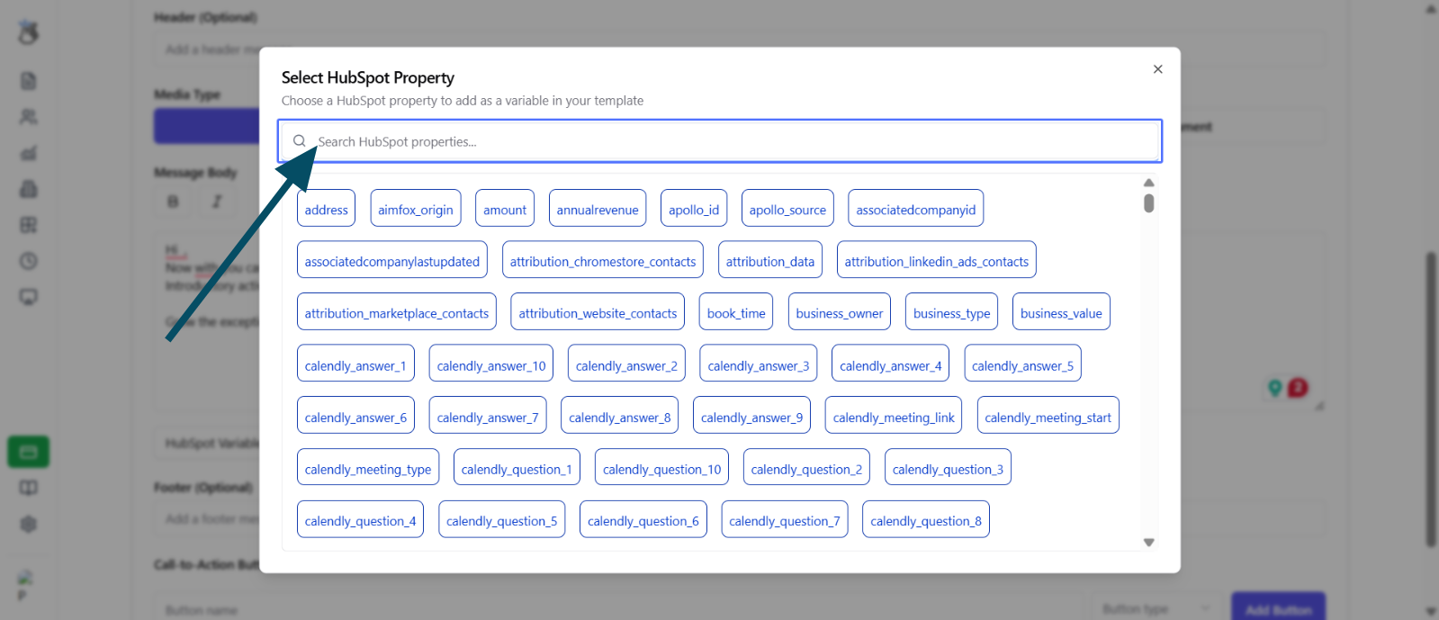Image resolution: width=1439 pixels, height=620 pixels.
Task: Open the document icon in left sidebar
Action: 29,81
